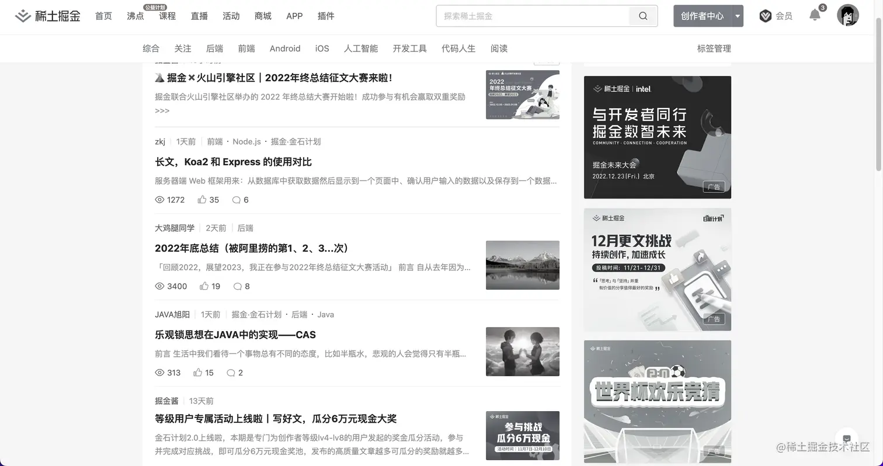
Task: Open 参与挑战 瓜分6万现金 thumbnail
Action: coord(523,436)
